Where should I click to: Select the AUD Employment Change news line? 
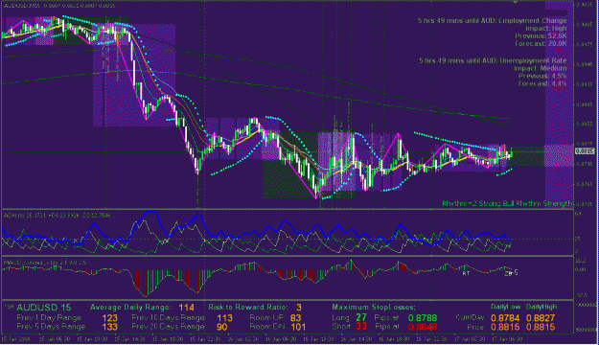(492, 21)
